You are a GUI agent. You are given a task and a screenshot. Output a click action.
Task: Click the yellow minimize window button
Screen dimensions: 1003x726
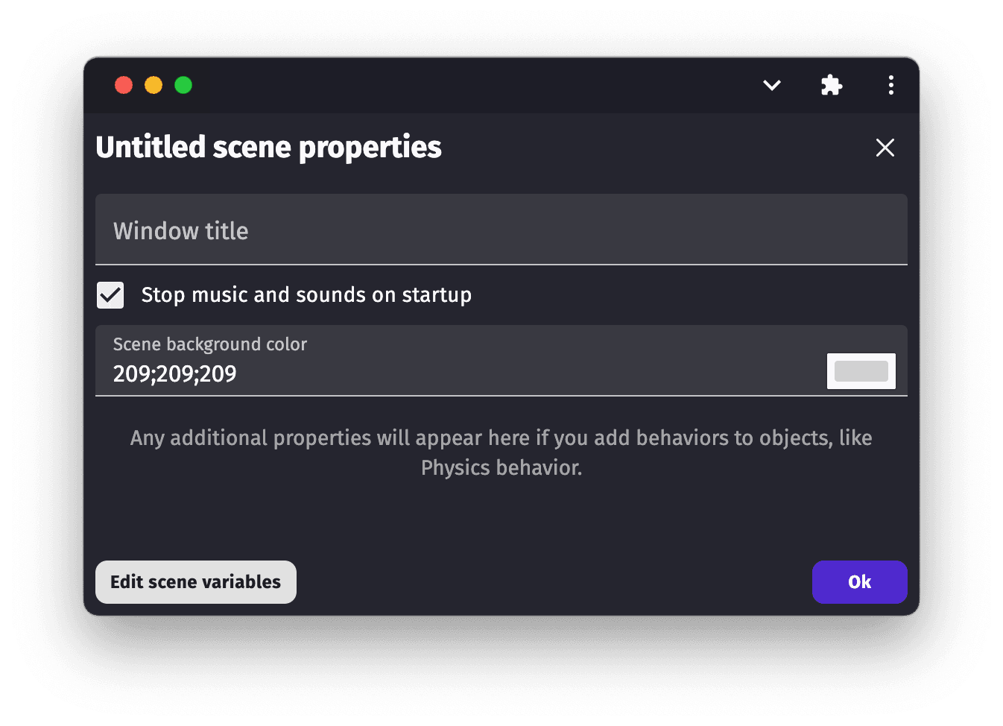click(154, 85)
